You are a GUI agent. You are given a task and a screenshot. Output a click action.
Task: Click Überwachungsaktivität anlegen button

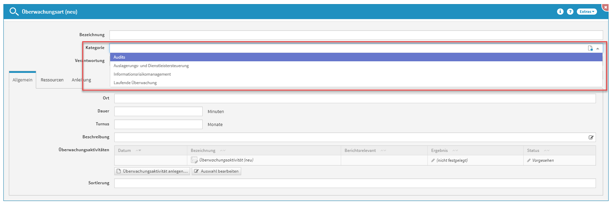pyautogui.click(x=152, y=171)
